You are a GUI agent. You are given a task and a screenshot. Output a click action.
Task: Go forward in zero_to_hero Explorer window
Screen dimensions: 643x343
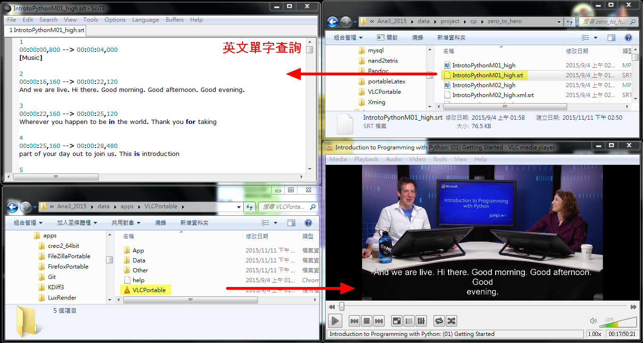pos(346,22)
